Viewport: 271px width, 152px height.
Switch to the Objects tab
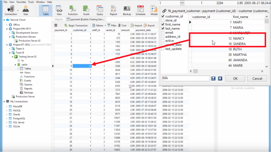point(59,19)
